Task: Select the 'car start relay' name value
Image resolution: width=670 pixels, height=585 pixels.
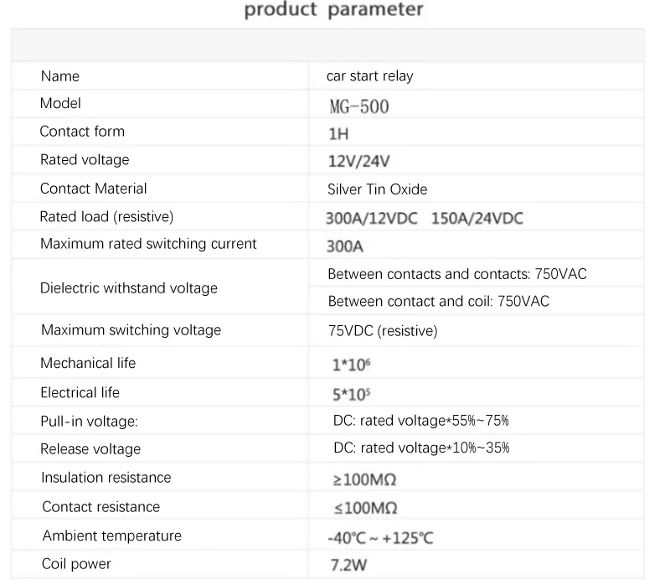Action: tap(370, 75)
